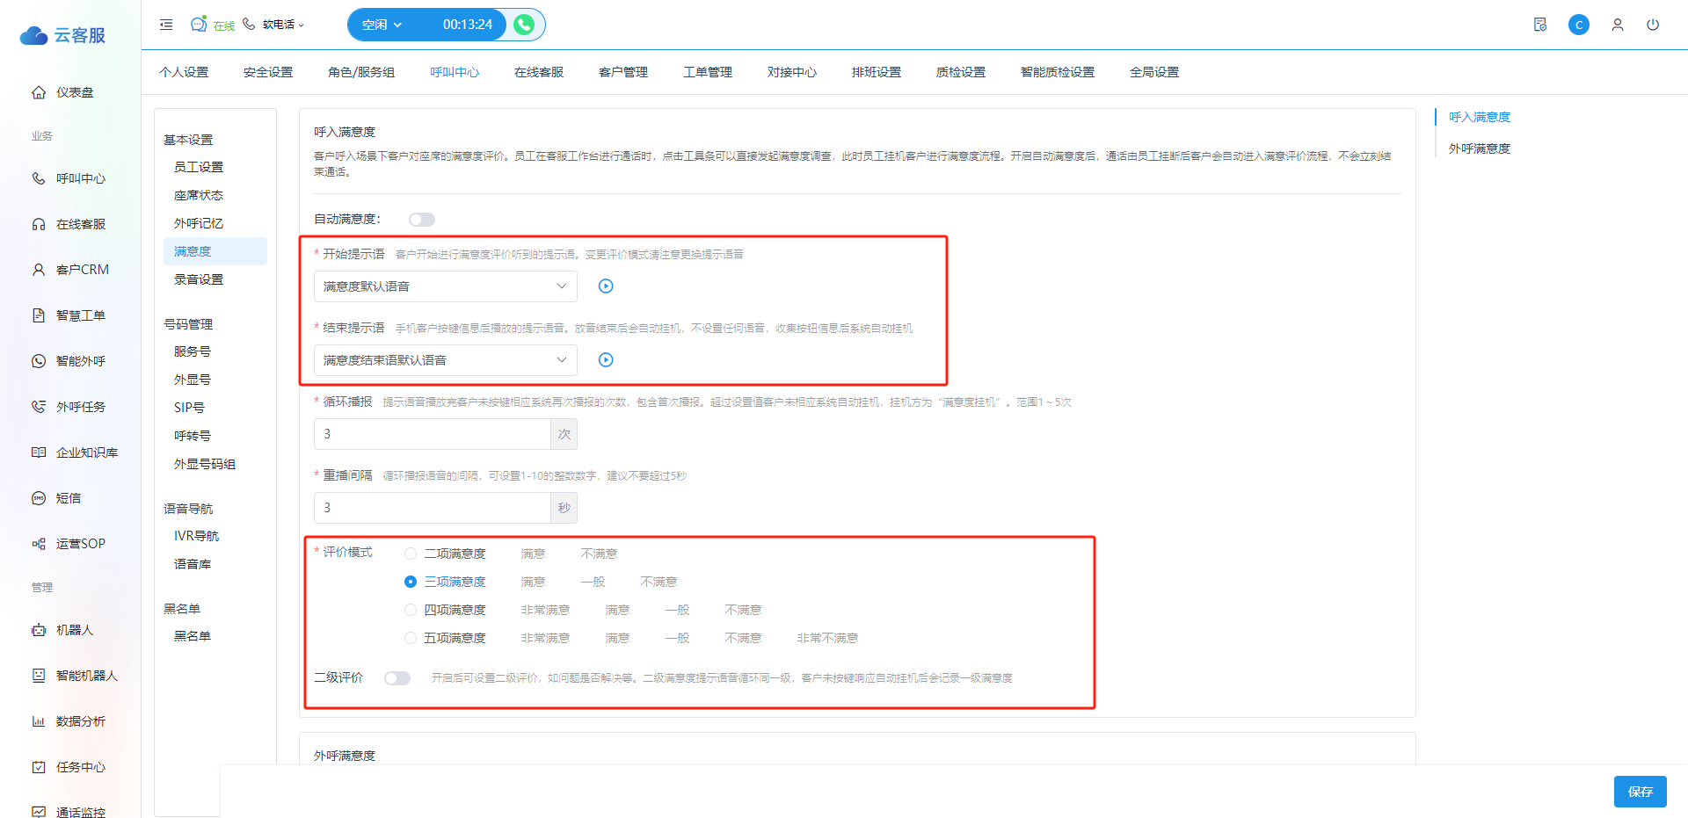Open 任务中心 in the sidebar
The height and width of the screenshot is (818, 1688).
pyautogui.click(x=70, y=767)
